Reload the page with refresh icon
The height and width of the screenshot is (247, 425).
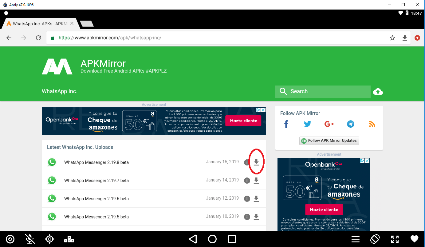pos(38,38)
